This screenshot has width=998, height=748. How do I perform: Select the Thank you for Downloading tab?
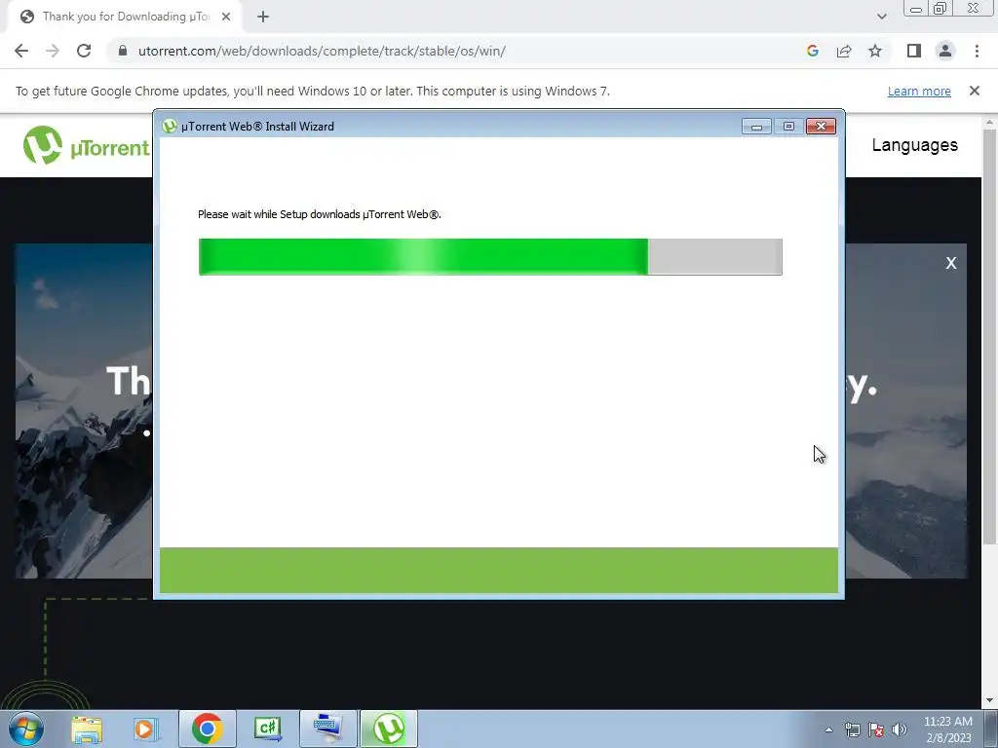pos(124,17)
